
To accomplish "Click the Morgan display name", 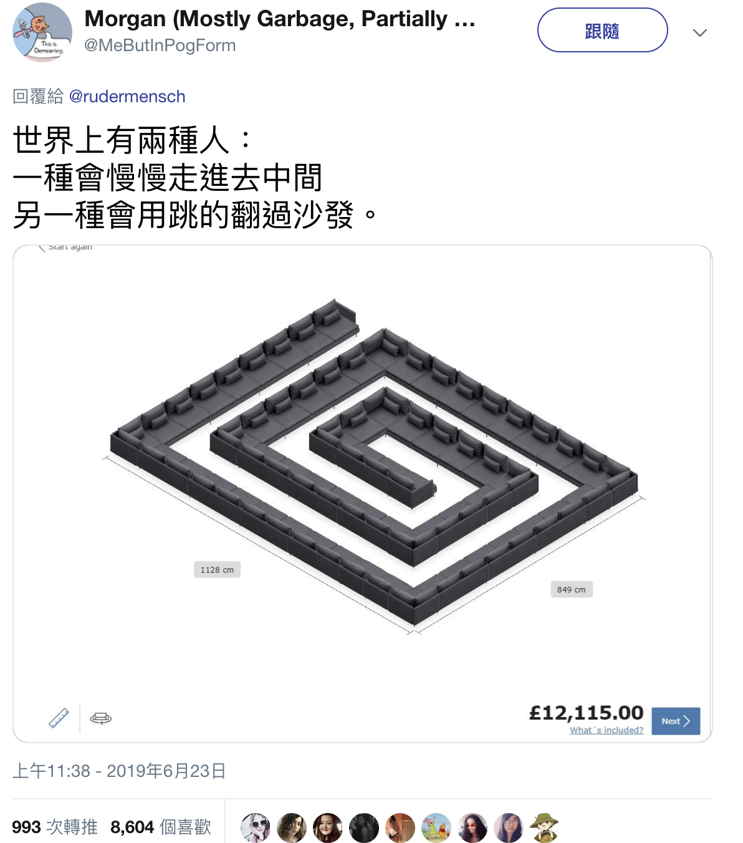I will [280, 19].
